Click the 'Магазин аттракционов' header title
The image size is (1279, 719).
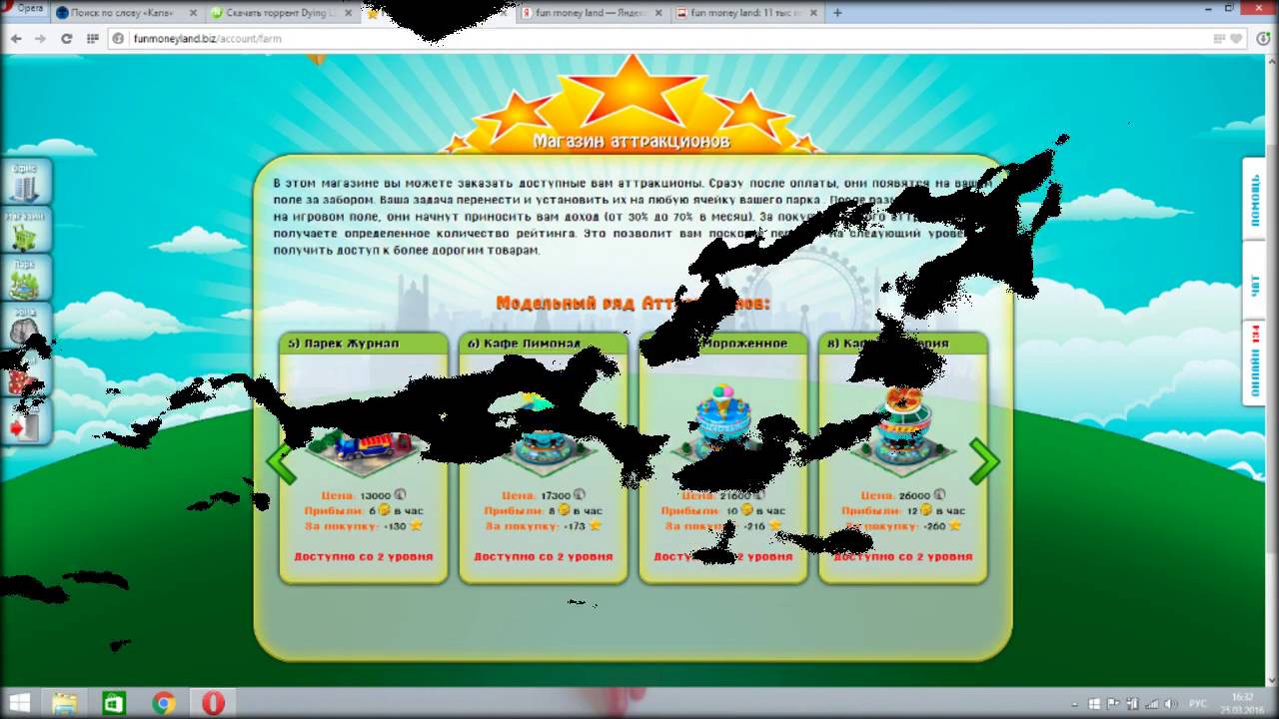[632, 141]
